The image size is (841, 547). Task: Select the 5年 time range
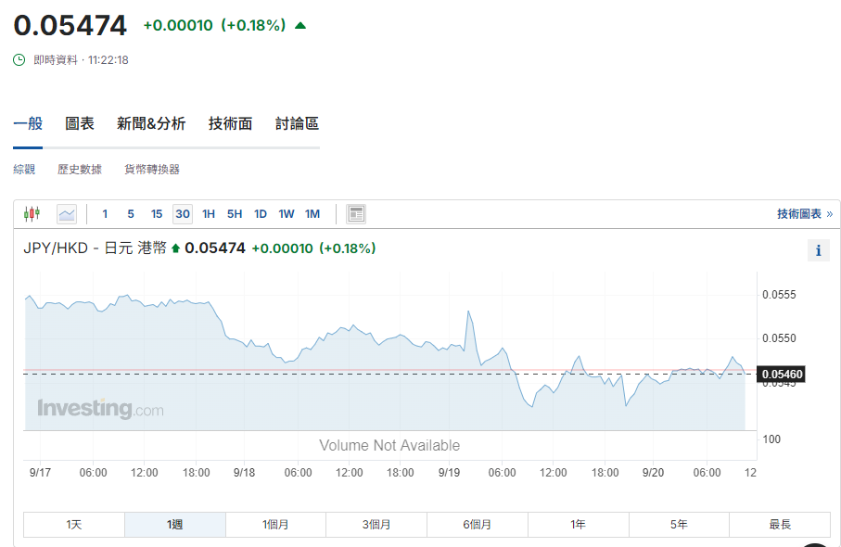tap(679, 525)
